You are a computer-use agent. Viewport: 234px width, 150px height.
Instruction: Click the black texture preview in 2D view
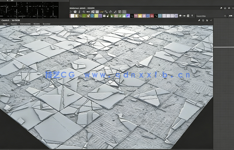click(x=29, y=10)
